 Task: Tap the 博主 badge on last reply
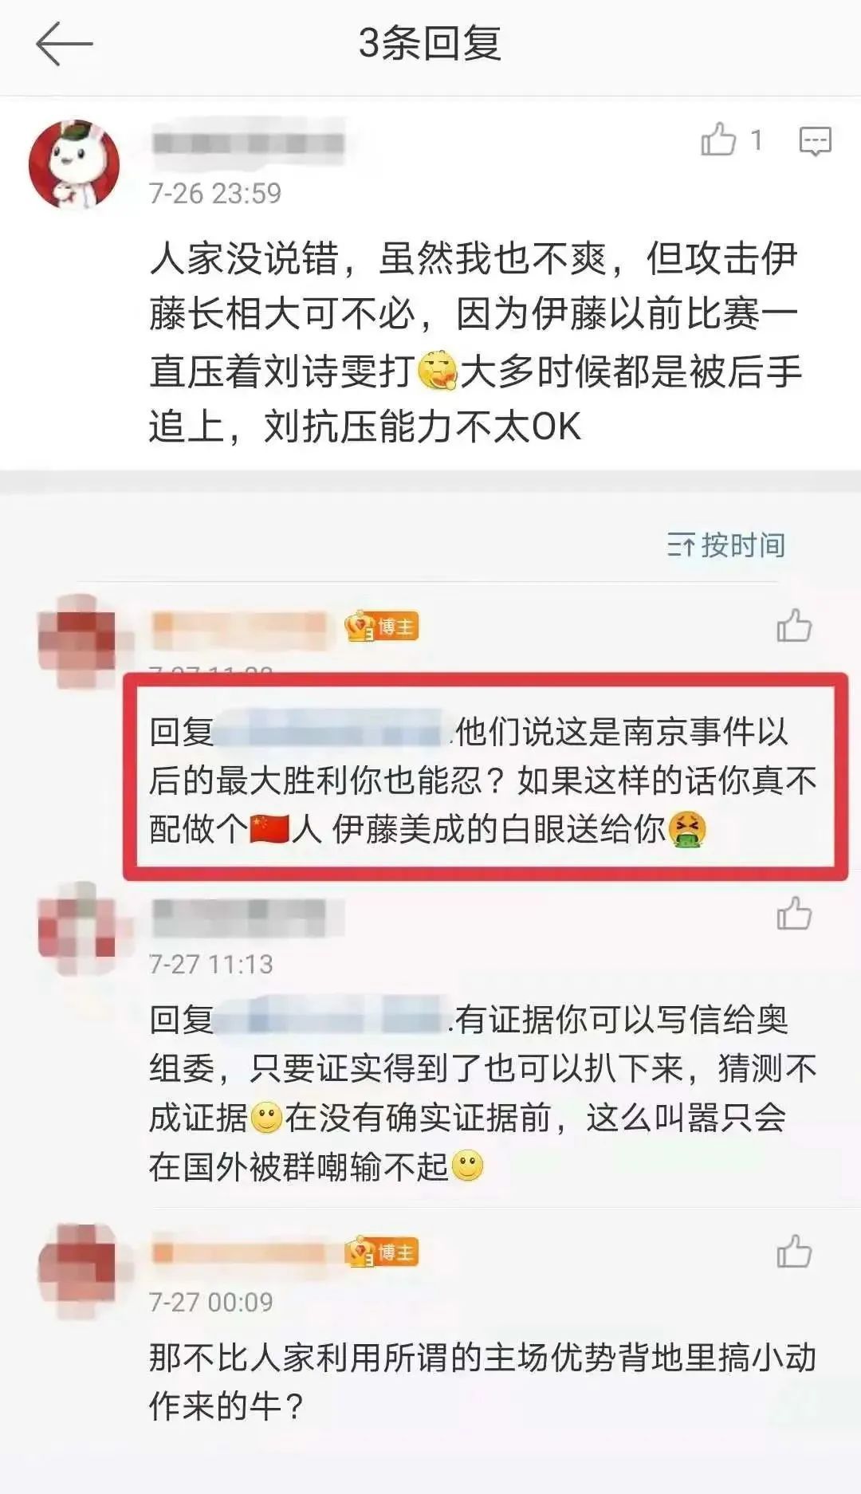(x=382, y=1252)
